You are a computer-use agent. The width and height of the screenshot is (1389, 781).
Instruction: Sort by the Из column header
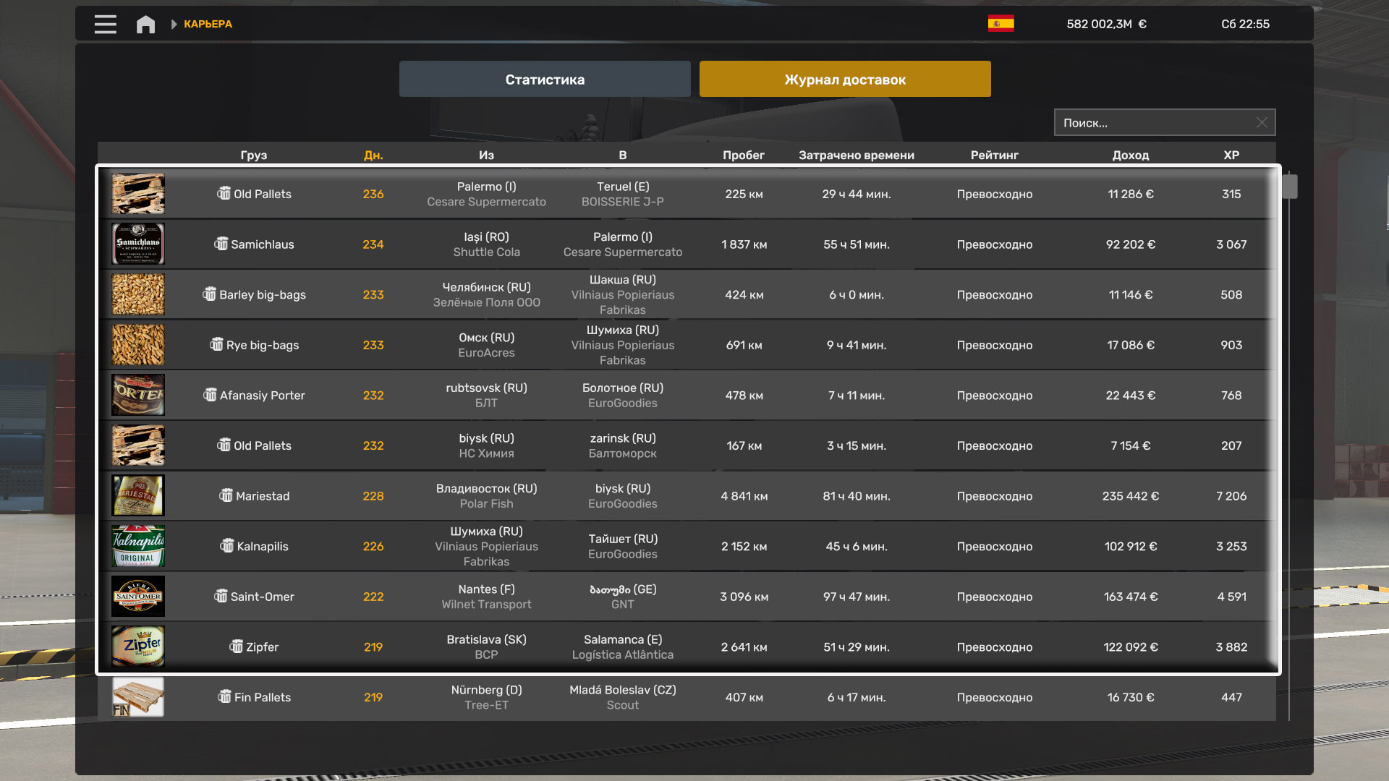pos(486,155)
